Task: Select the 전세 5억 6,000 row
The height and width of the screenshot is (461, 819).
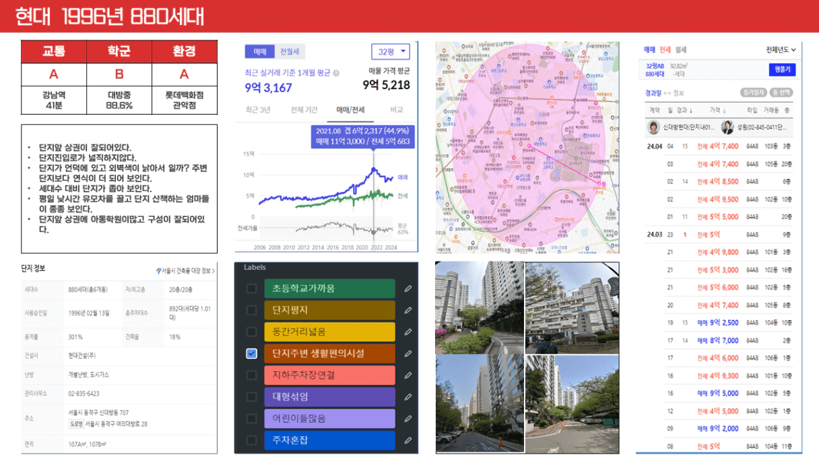Action: click(719, 287)
